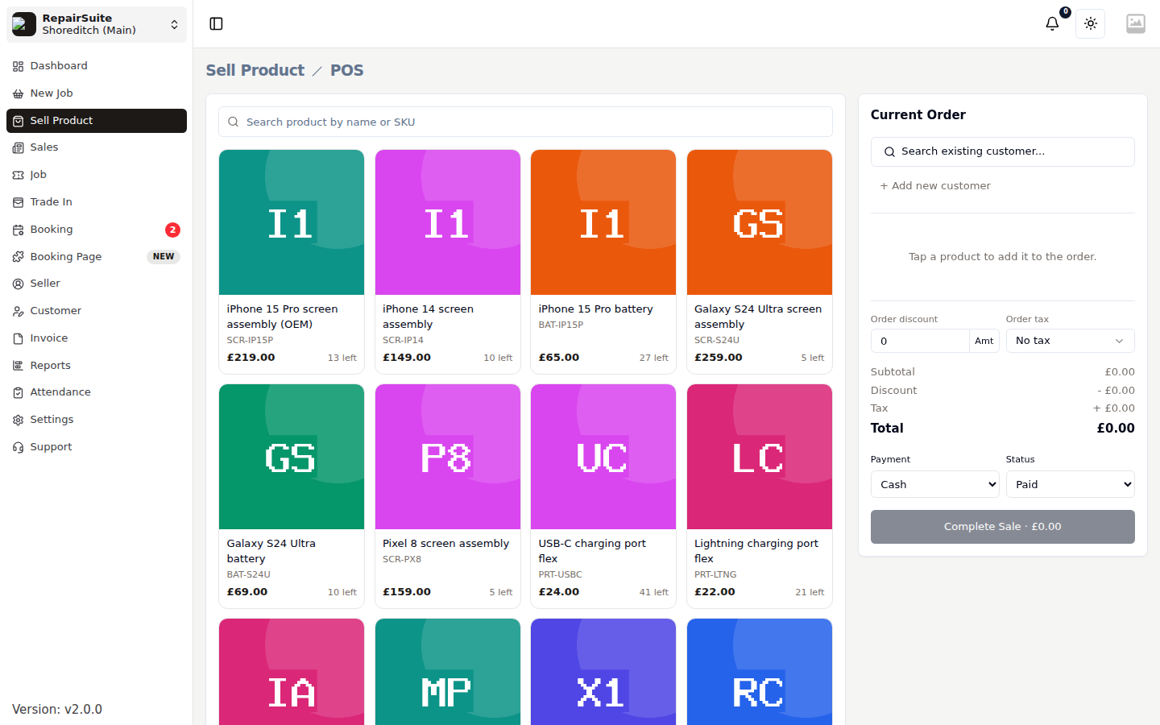The width and height of the screenshot is (1160, 725).
Task: Click the £259.00 price text
Action: click(719, 358)
